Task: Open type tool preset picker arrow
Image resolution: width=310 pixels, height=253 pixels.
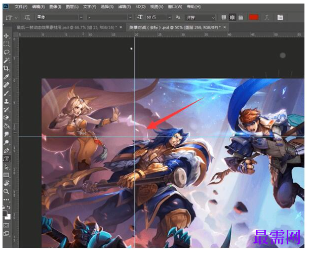Action: tap(16, 18)
